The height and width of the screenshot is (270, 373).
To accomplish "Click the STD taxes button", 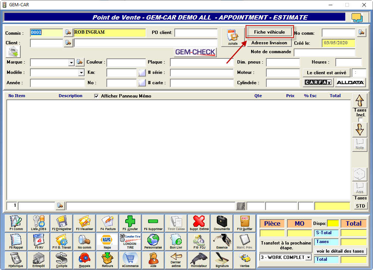I will click(x=360, y=206).
